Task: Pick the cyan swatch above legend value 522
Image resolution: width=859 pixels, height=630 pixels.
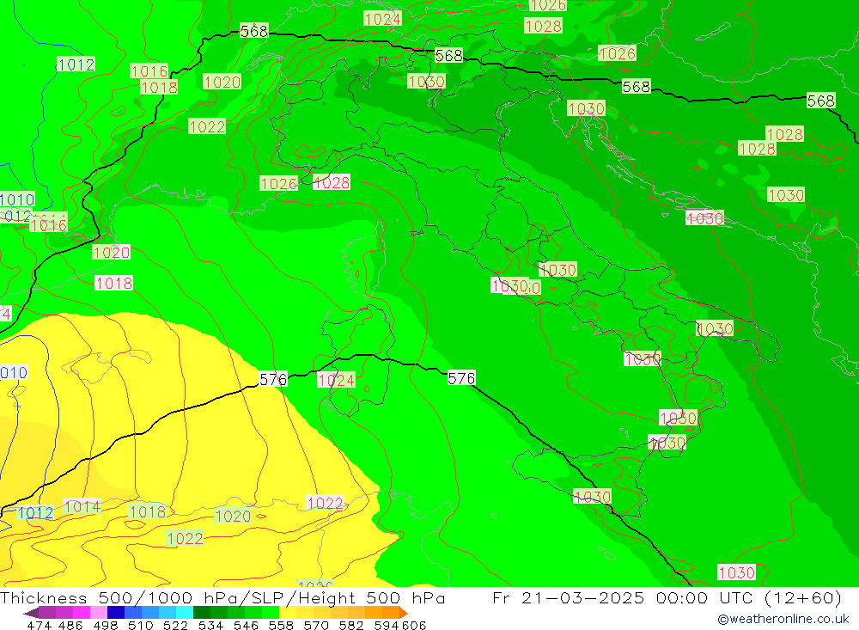Action: 185,613
